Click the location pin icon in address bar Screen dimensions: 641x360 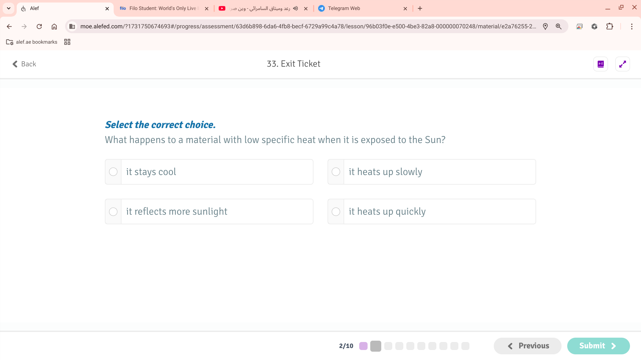coord(545,26)
